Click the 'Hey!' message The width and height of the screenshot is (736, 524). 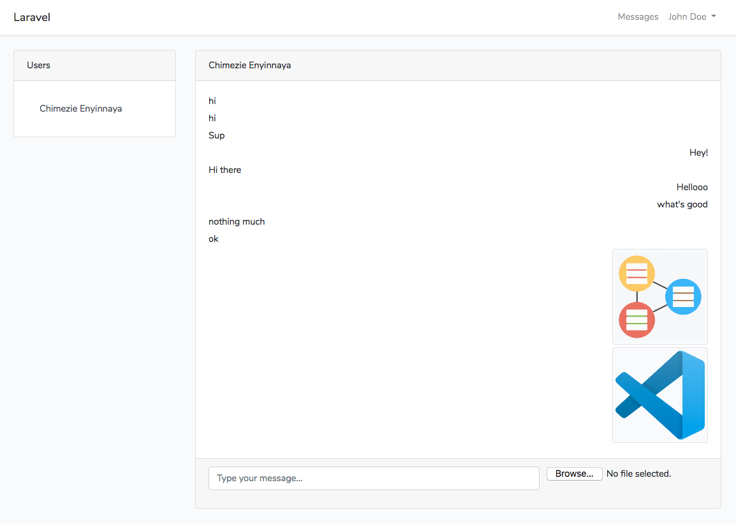click(698, 153)
